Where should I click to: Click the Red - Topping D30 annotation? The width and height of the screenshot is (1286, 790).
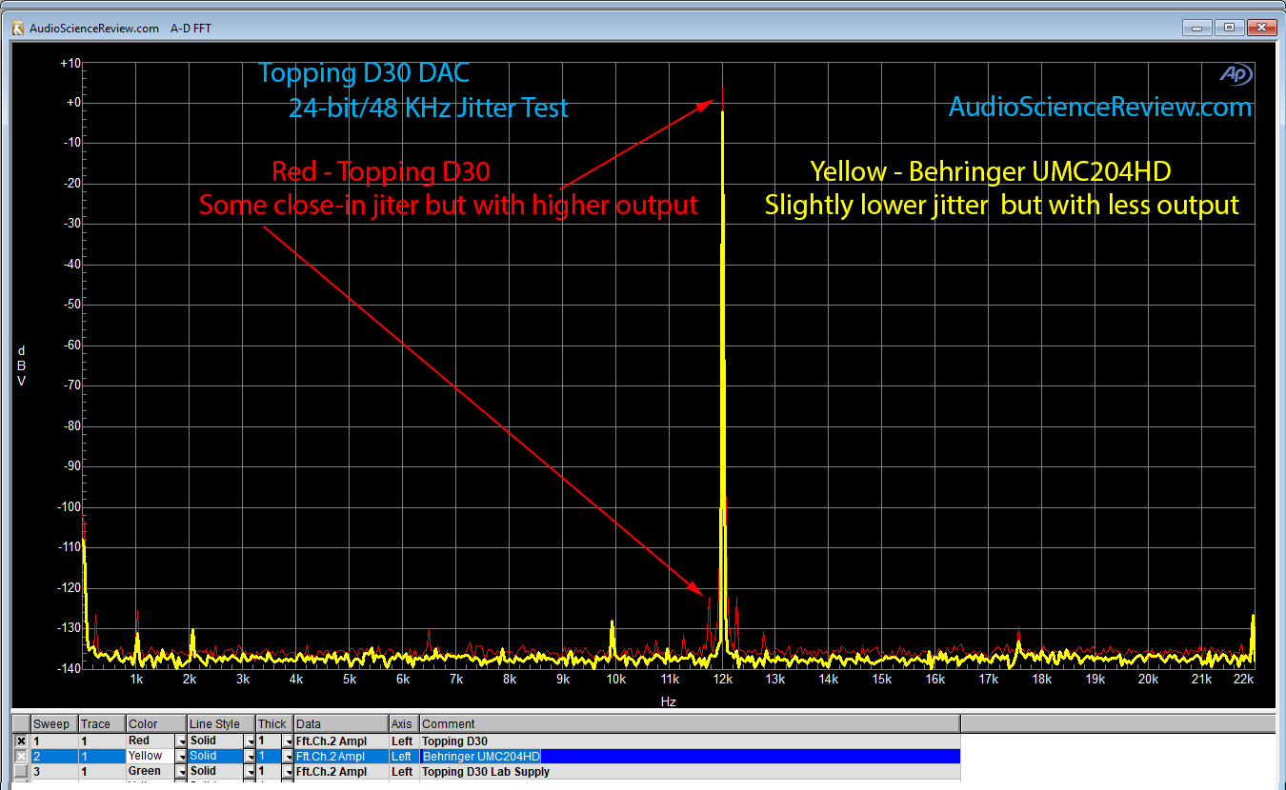click(381, 171)
